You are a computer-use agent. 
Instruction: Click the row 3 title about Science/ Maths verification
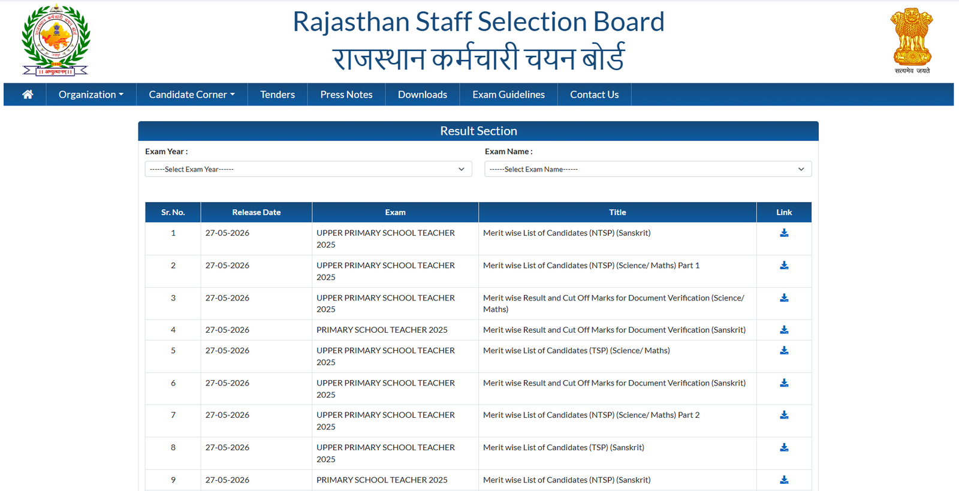(614, 303)
